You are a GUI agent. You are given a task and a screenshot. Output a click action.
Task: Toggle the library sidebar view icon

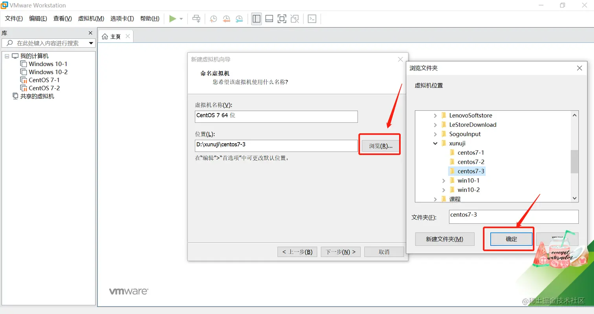click(x=257, y=18)
